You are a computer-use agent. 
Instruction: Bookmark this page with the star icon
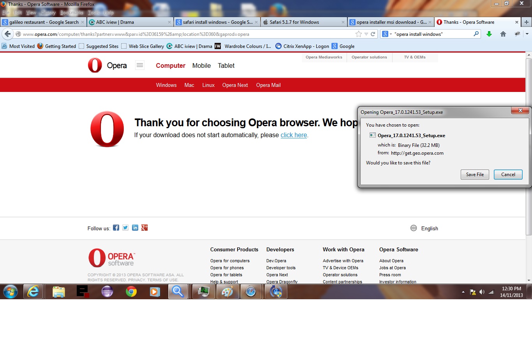359,34
